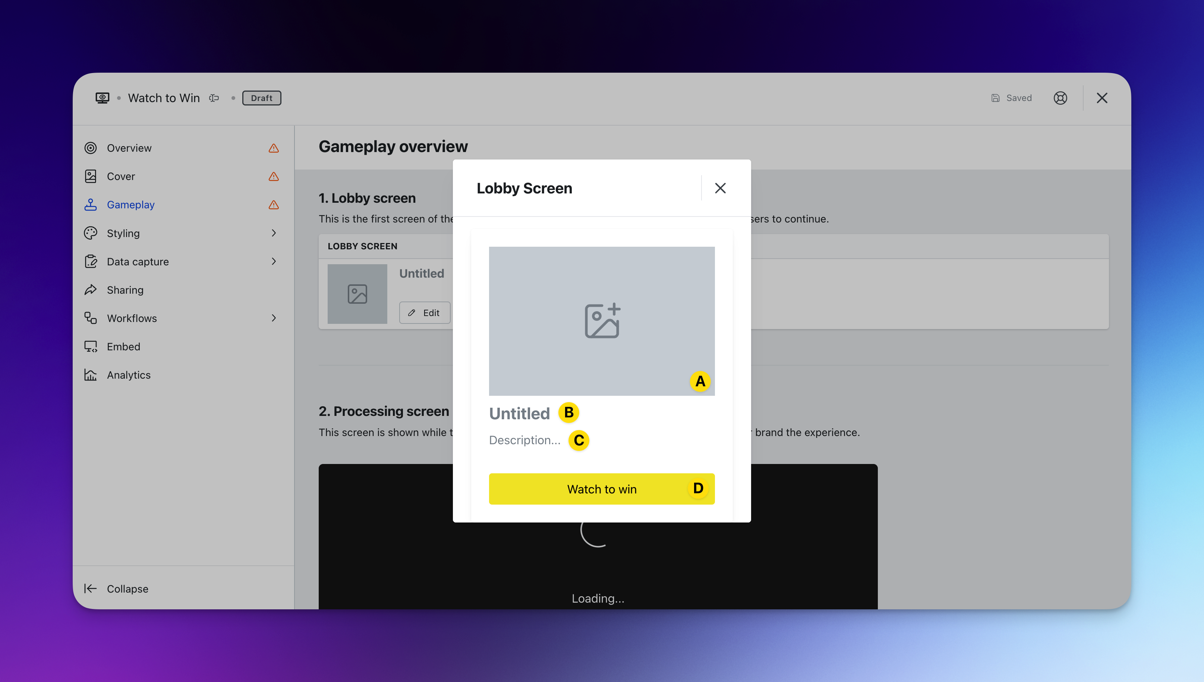The height and width of the screenshot is (682, 1204).
Task: Click the Untitled title field
Action: (x=519, y=413)
